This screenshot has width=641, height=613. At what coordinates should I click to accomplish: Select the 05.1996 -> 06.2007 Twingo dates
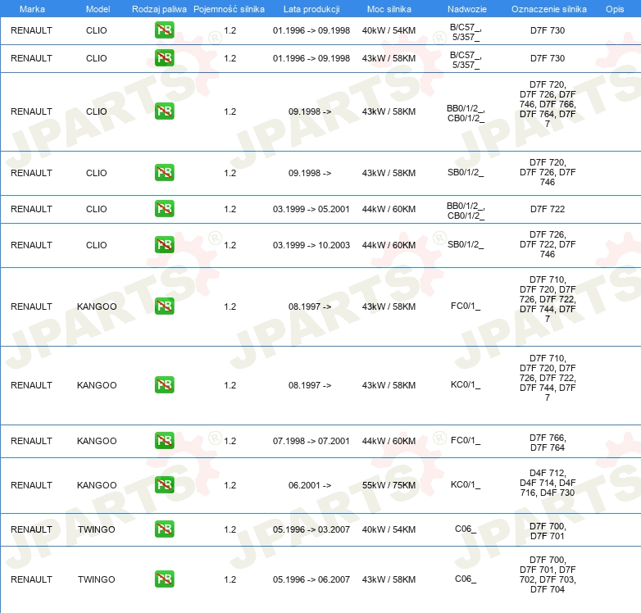[311, 579]
